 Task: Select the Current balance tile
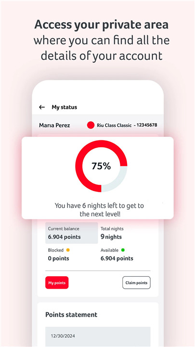[72, 233]
